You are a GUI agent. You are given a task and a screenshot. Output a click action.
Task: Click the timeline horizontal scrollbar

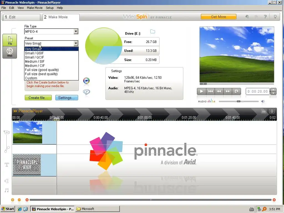151,200
